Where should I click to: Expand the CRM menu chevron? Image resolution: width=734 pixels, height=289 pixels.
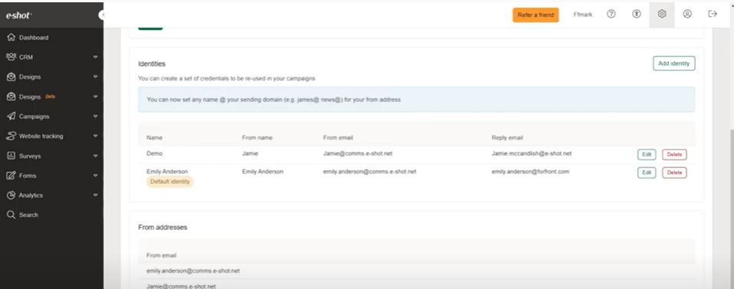point(96,57)
